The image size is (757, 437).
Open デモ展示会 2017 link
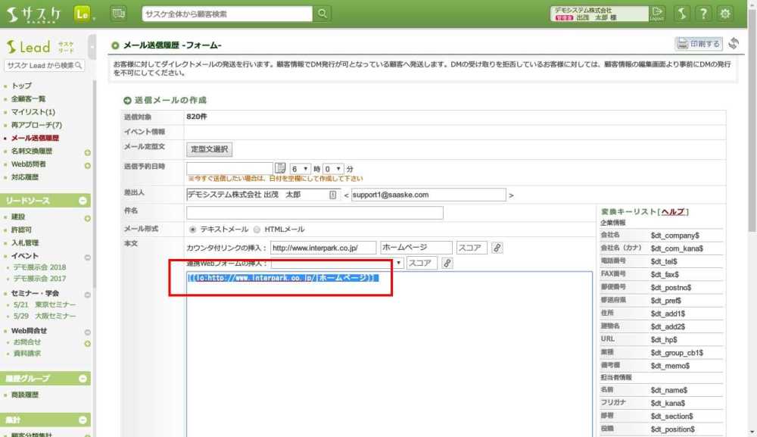(x=39, y=278)
